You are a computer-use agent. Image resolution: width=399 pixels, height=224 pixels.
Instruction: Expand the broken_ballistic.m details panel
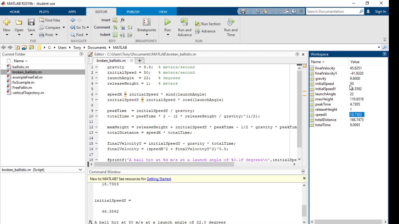[x=80, y=170]
